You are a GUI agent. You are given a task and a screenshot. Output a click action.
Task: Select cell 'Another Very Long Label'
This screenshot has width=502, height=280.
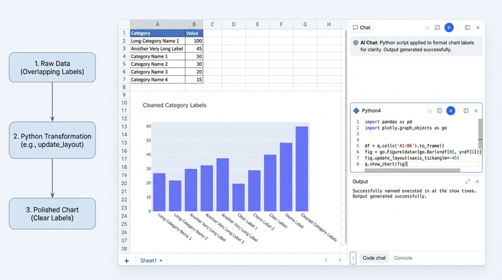coord(158,49)
